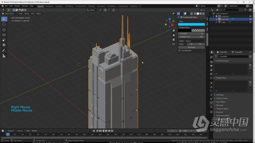Add a new vertex group

pos(250,65)
